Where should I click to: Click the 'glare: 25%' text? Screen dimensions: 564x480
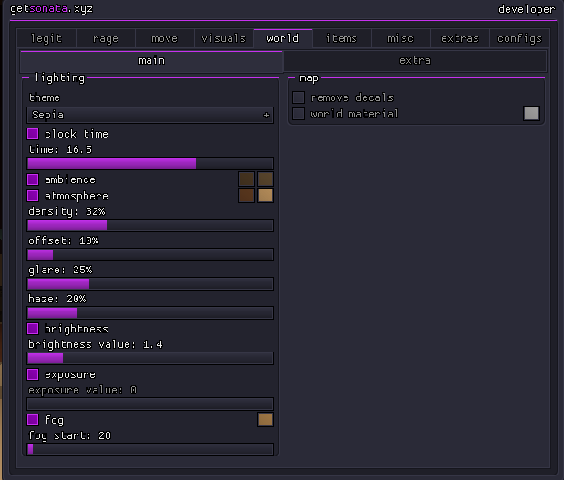click(x=60, y=270)
